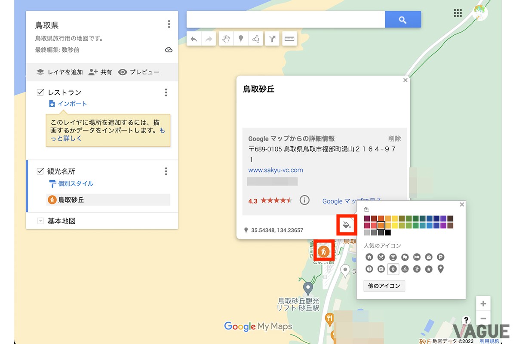Click the blue search button
The height and width of the screenshot is (344, 516).
[402, 19]
